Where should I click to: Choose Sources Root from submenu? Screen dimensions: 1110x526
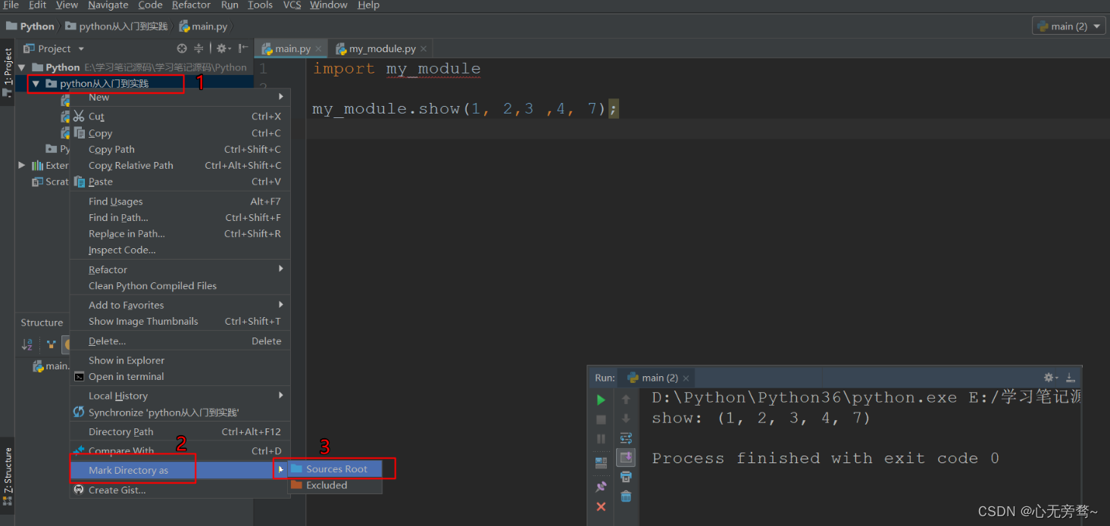pyautogui.click(x=335, y=469)
